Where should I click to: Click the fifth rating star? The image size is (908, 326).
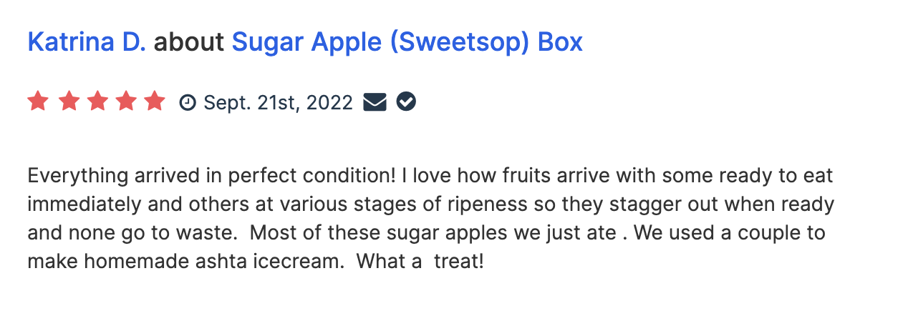pos(155,102)
